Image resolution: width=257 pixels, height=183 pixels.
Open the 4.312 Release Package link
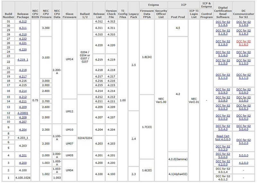pyautogui.click(x=23, y=22)
